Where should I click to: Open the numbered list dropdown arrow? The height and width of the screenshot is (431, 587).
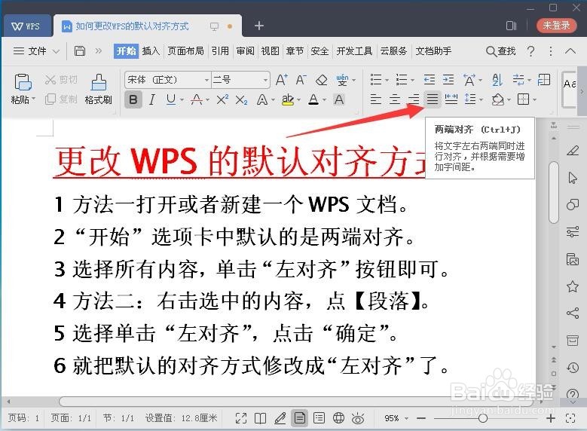(x=412, y=80)
